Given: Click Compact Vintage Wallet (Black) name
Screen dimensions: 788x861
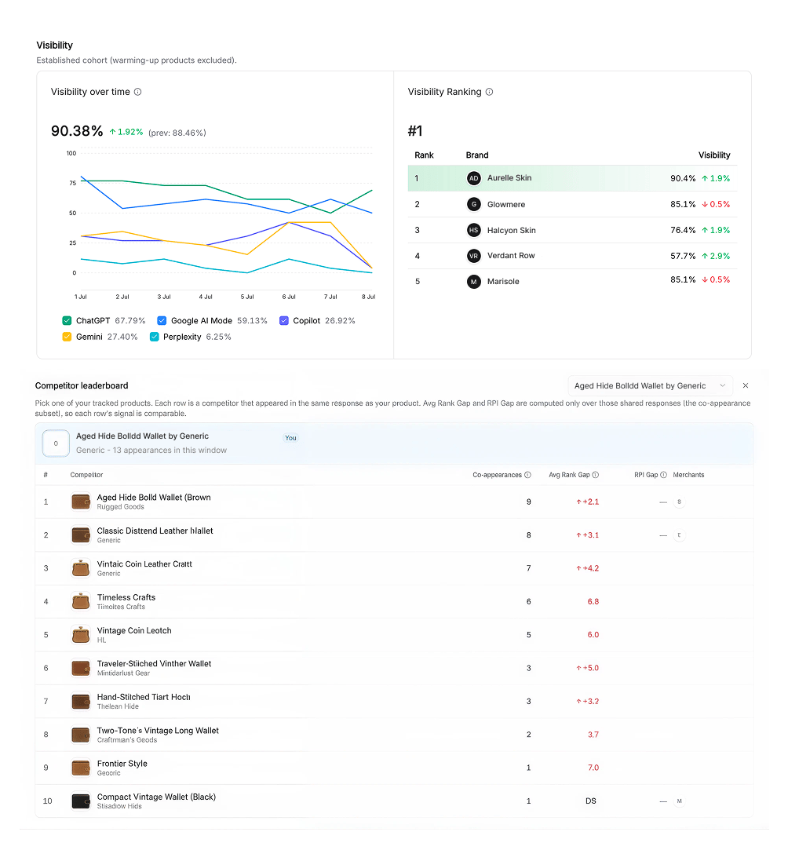Looking at the screenshot, I should pyautogui.click(x=156, y=797).
